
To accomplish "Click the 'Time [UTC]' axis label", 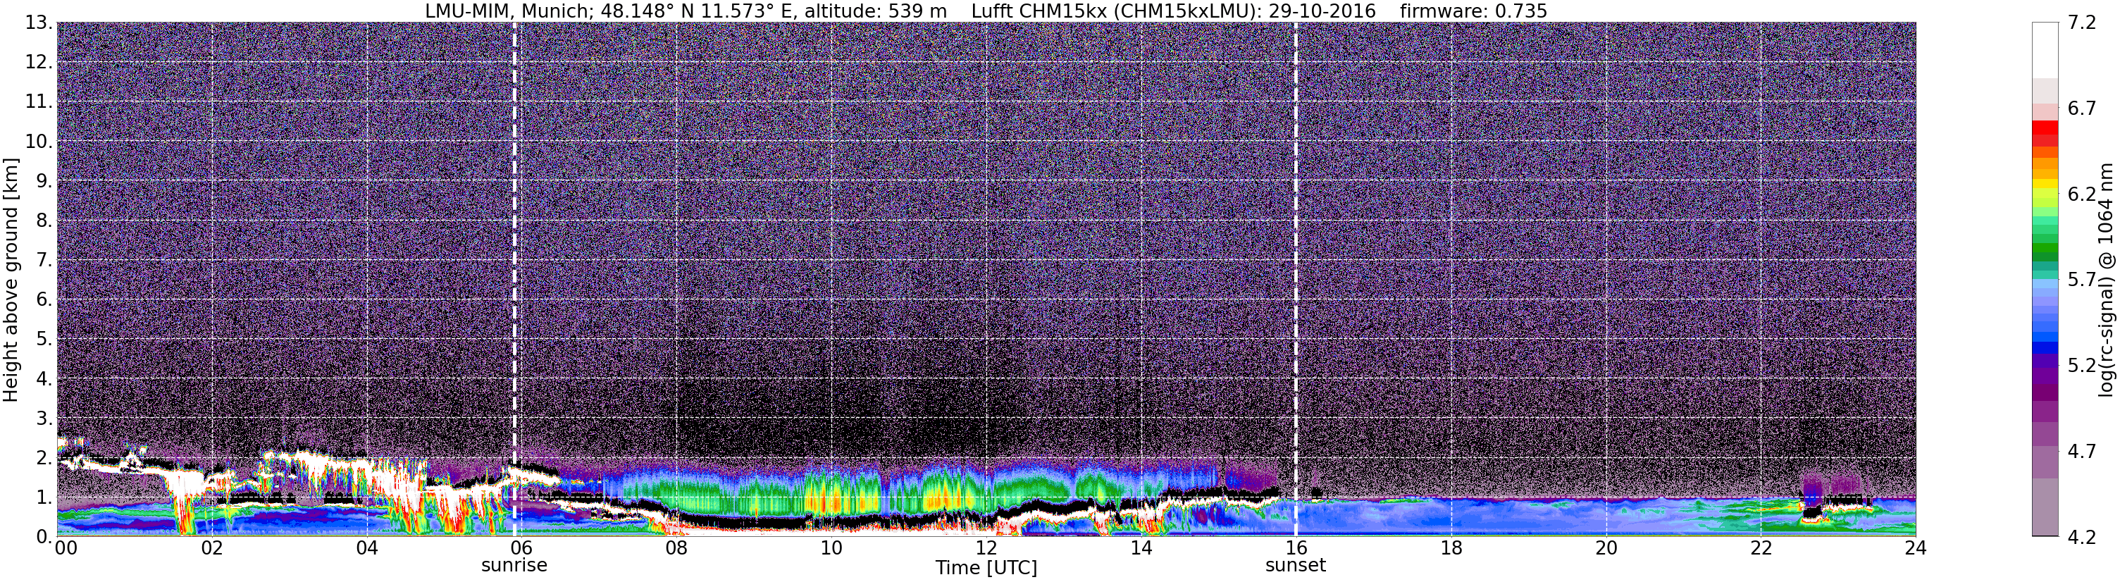I will 986,568.
